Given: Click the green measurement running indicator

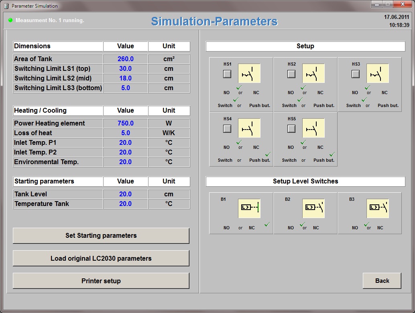Looking at the screenshot, I should tap(10, 20).
